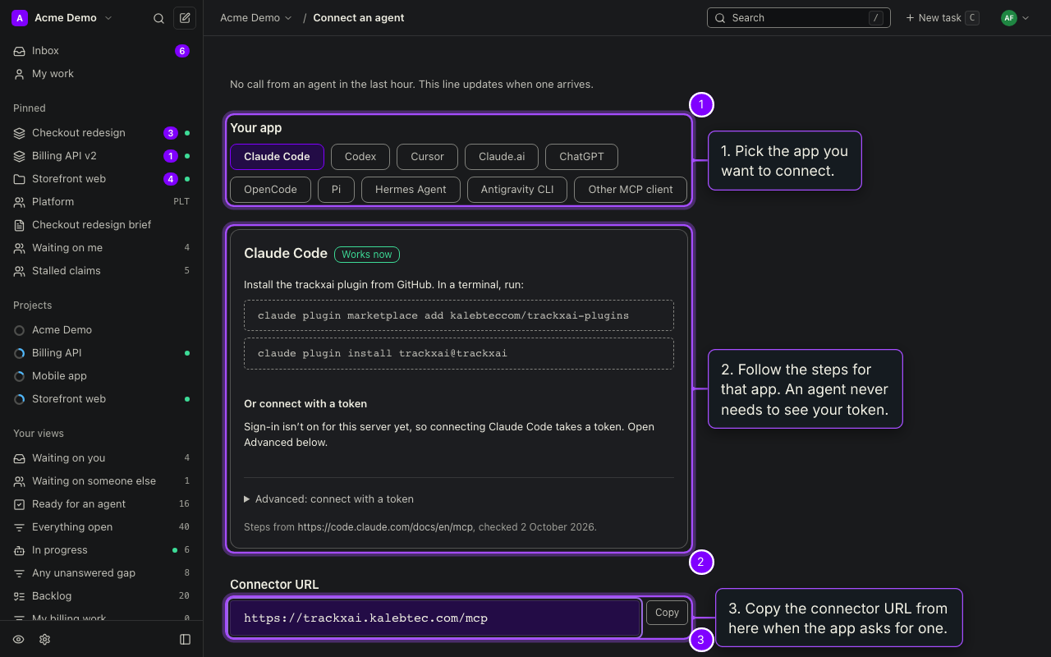
Task: Open the Backlog view
Action: 102,596
